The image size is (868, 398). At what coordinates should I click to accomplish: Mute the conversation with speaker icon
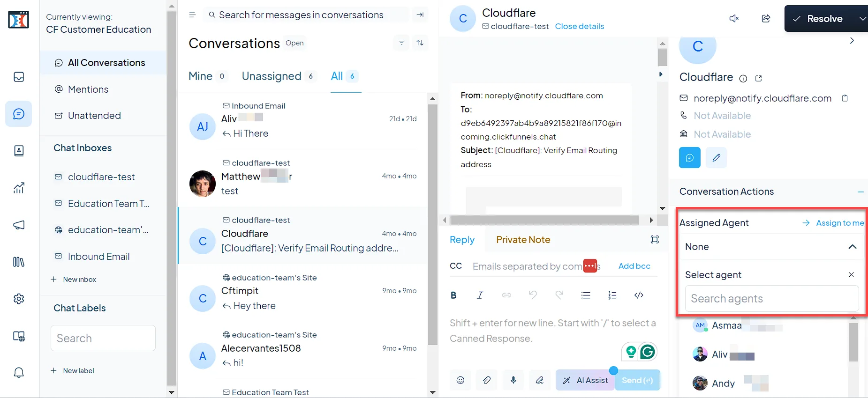click(x=734, y=19)
